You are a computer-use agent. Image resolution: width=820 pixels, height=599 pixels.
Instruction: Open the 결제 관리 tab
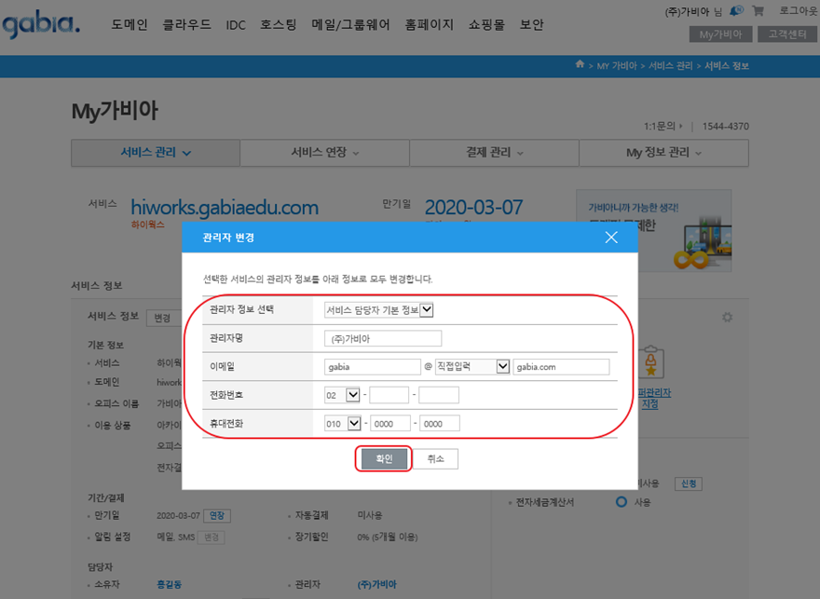(494, 153)
